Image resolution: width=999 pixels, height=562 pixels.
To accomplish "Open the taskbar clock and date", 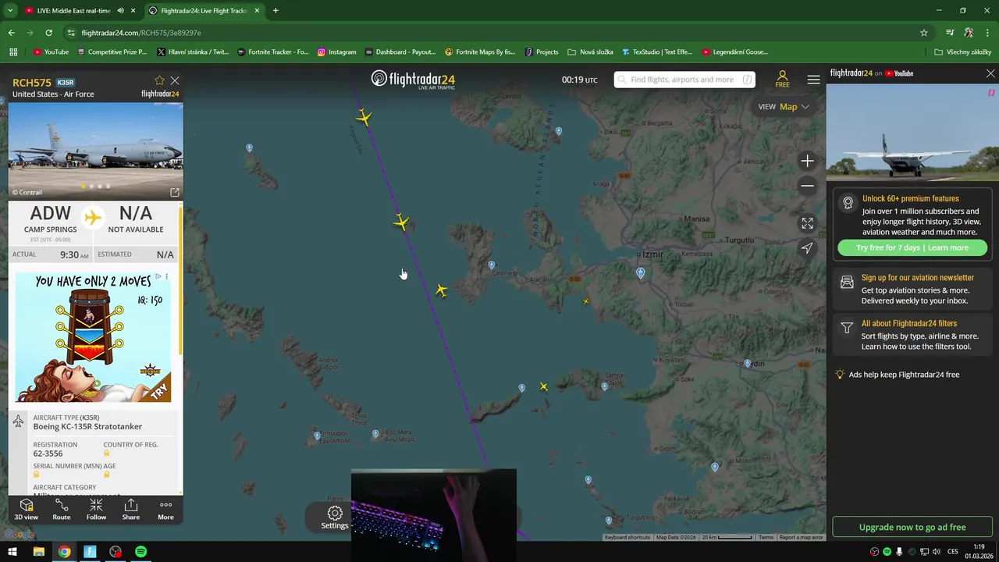I will coord(979,551).
